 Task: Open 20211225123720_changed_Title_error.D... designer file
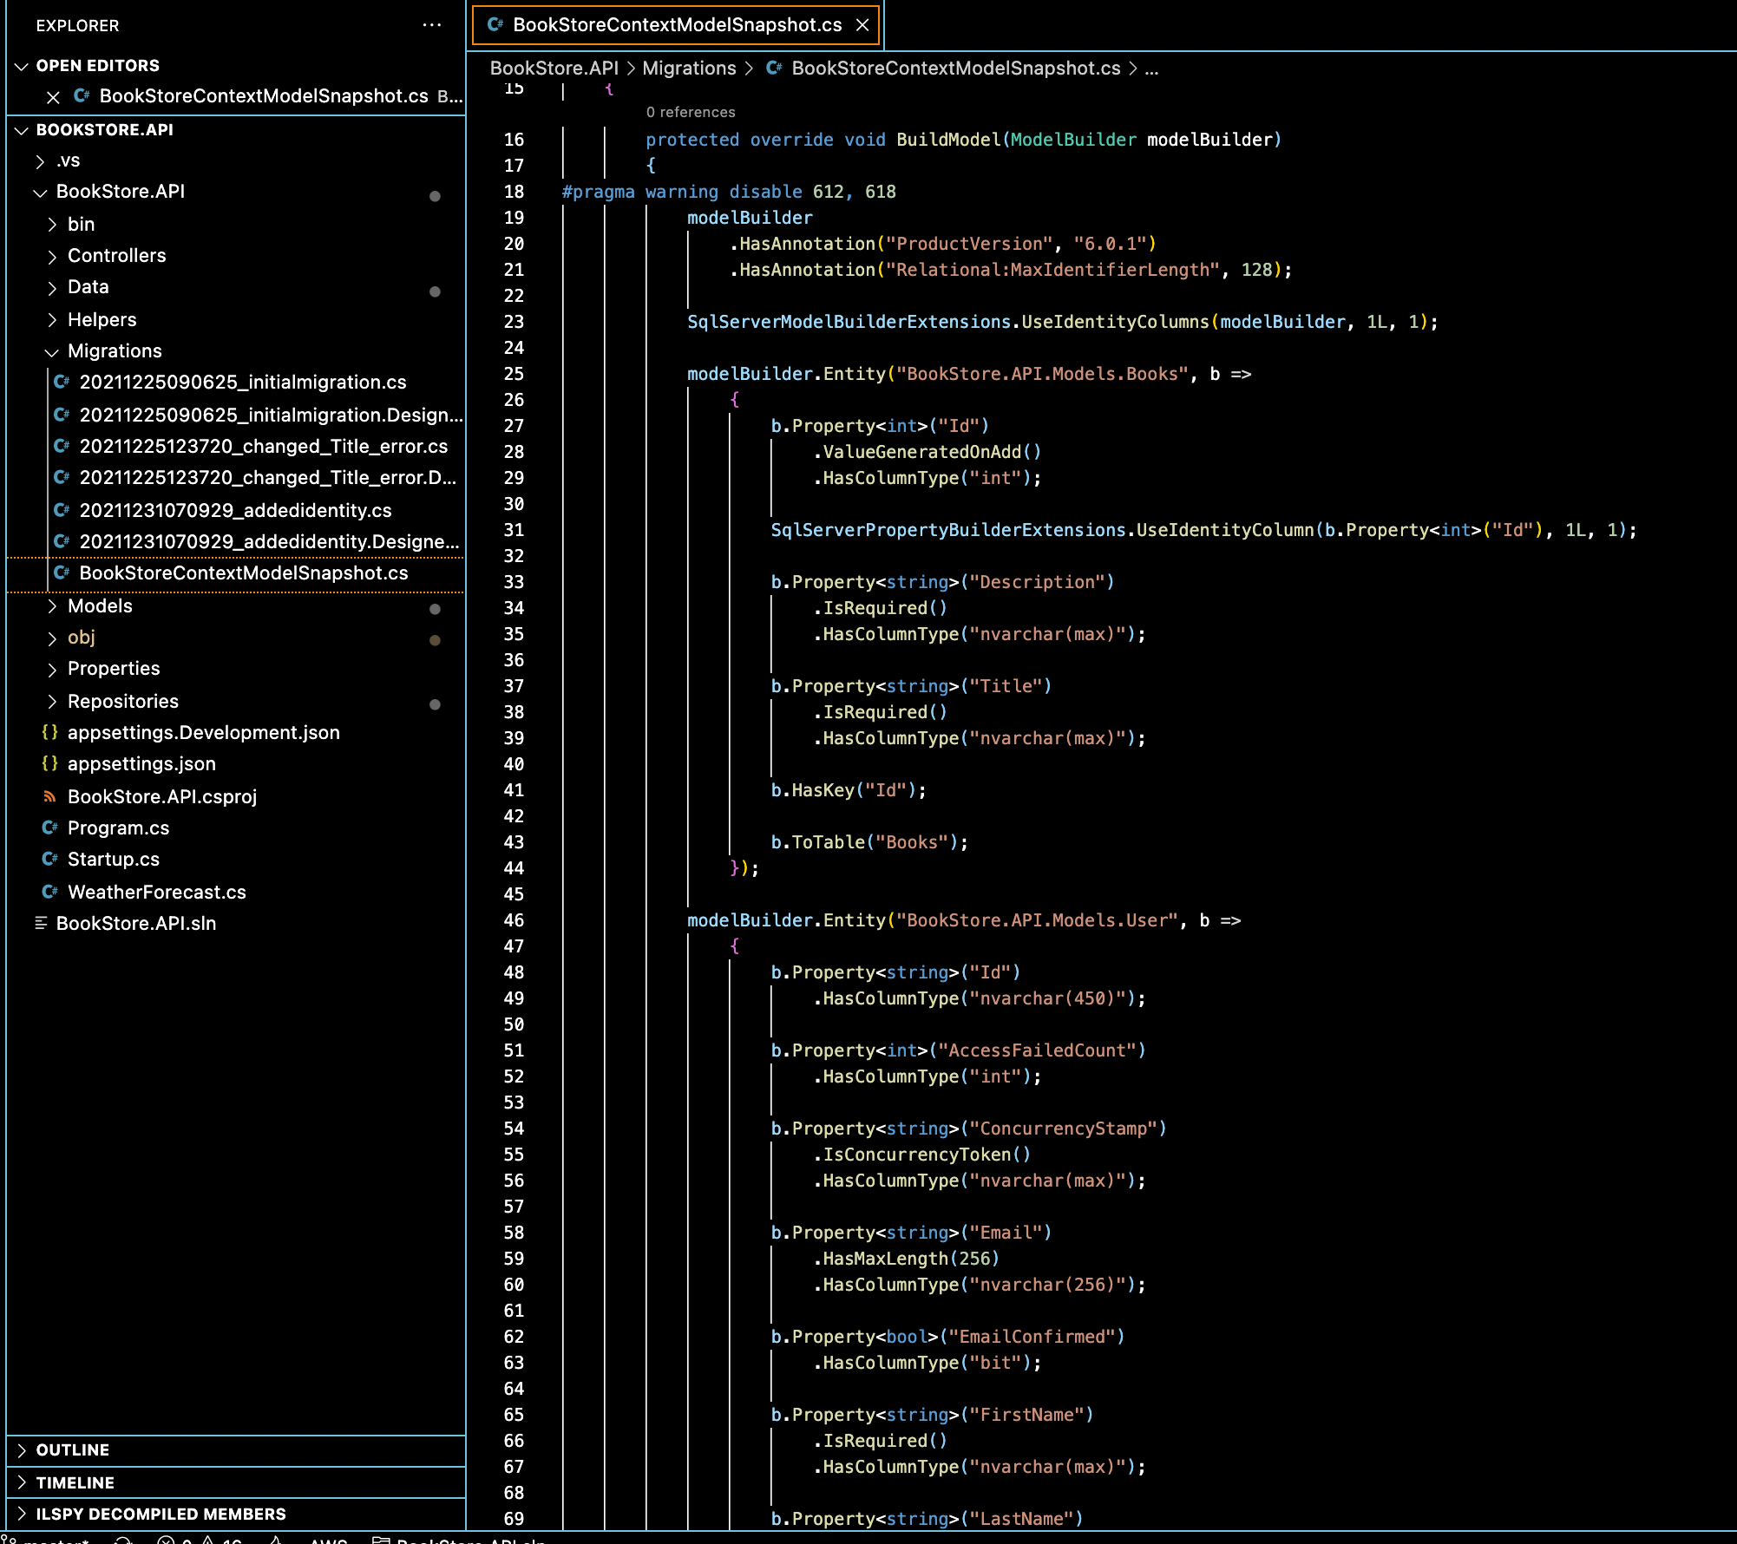tap(268, 477)
